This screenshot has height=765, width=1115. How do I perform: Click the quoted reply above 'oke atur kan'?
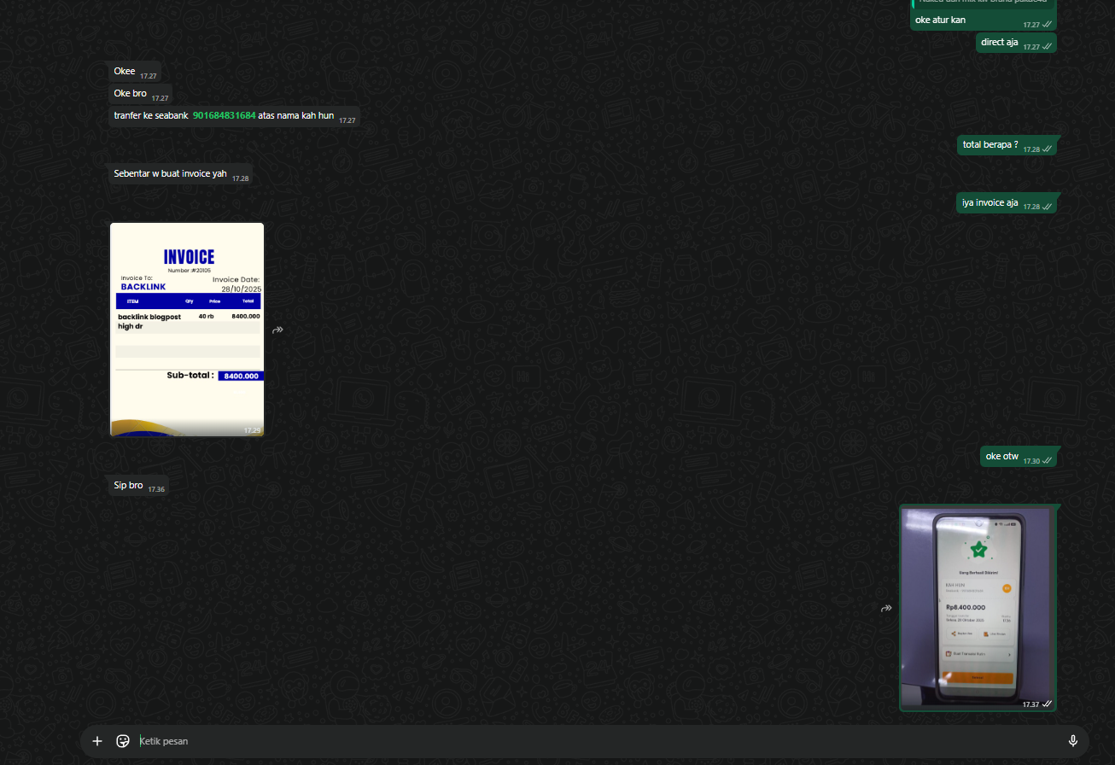click(x=982, y=3)
